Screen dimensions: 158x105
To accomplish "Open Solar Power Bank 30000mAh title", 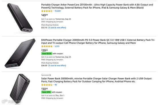I will 96,80.
